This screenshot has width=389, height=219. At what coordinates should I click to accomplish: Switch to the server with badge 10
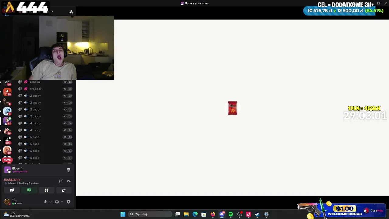7,121
